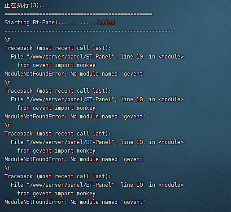Viewport: 231px width, 212px height.
Task: Click the last '\n' line in the output
Action: coord(8,168)
